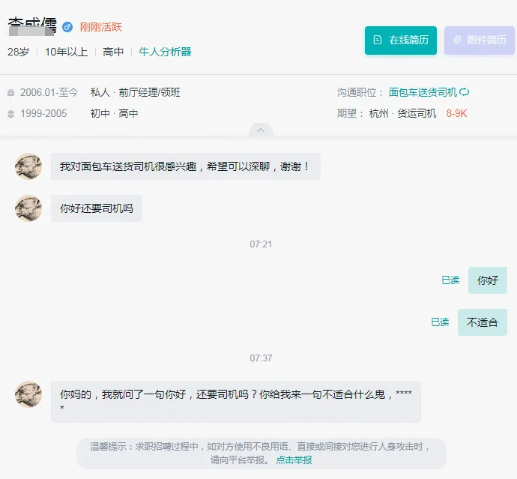Click the male gender icon beside the name
This screenshot has height=479, width=517.
point(67,27)
